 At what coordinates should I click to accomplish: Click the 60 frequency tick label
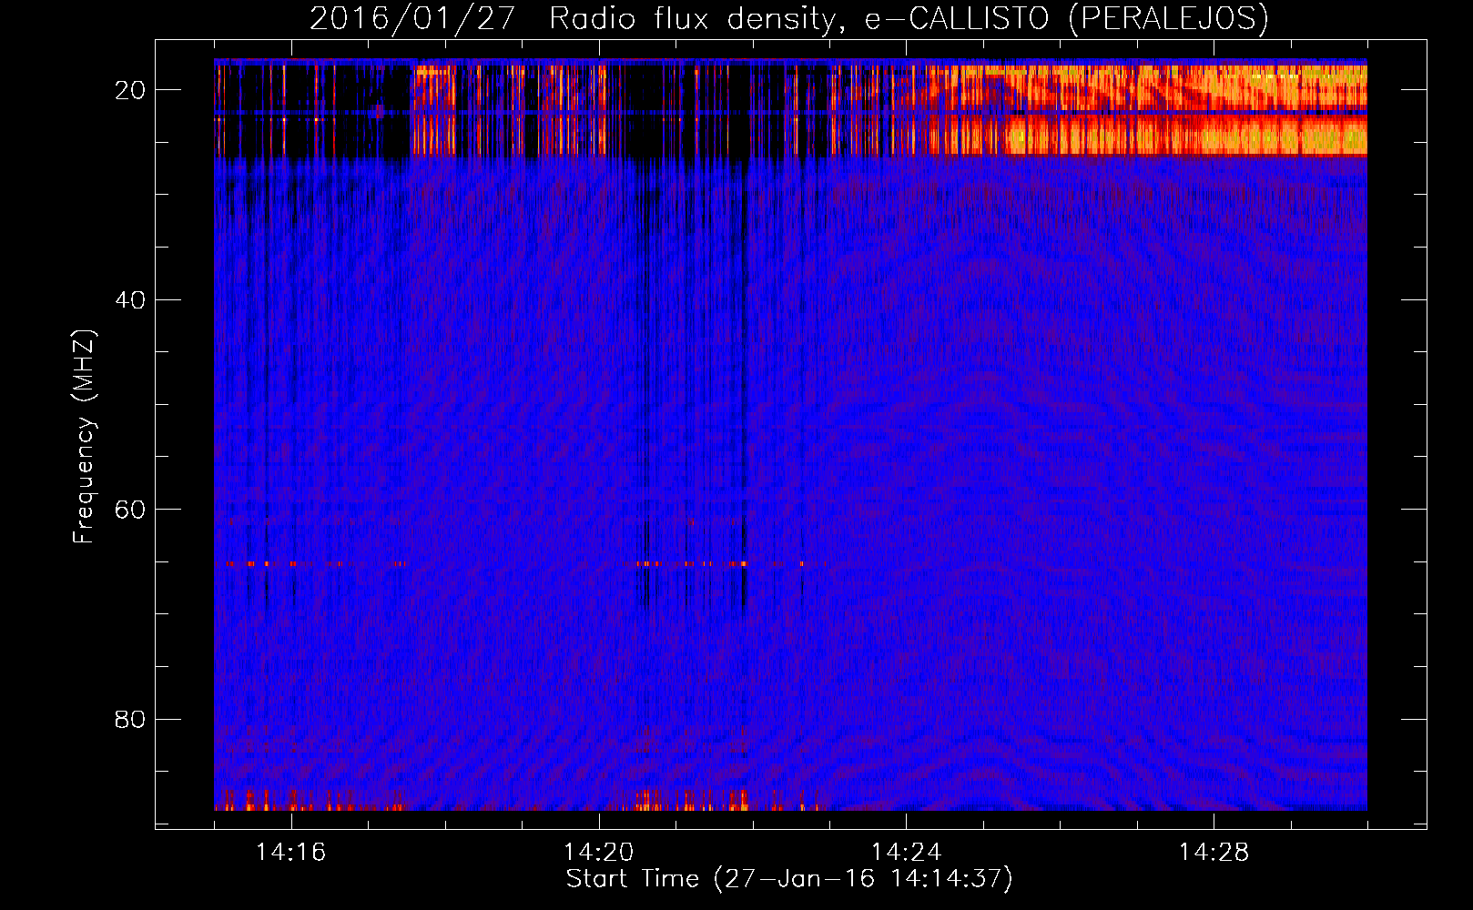pos(130,510)
